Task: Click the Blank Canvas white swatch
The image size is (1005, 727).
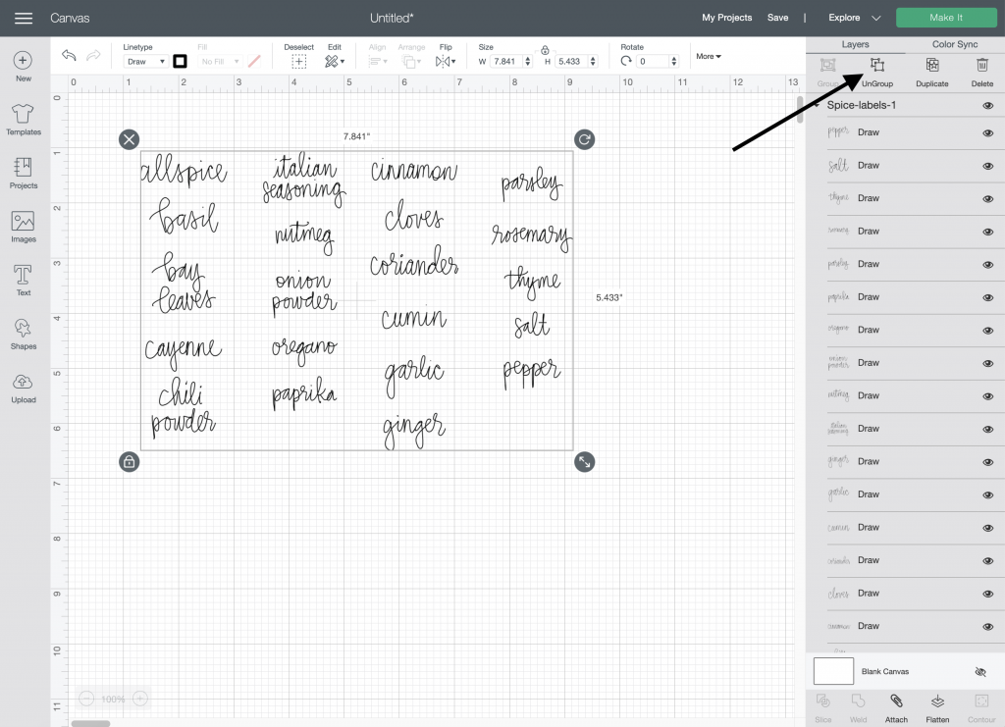Action: click(833, 671)
